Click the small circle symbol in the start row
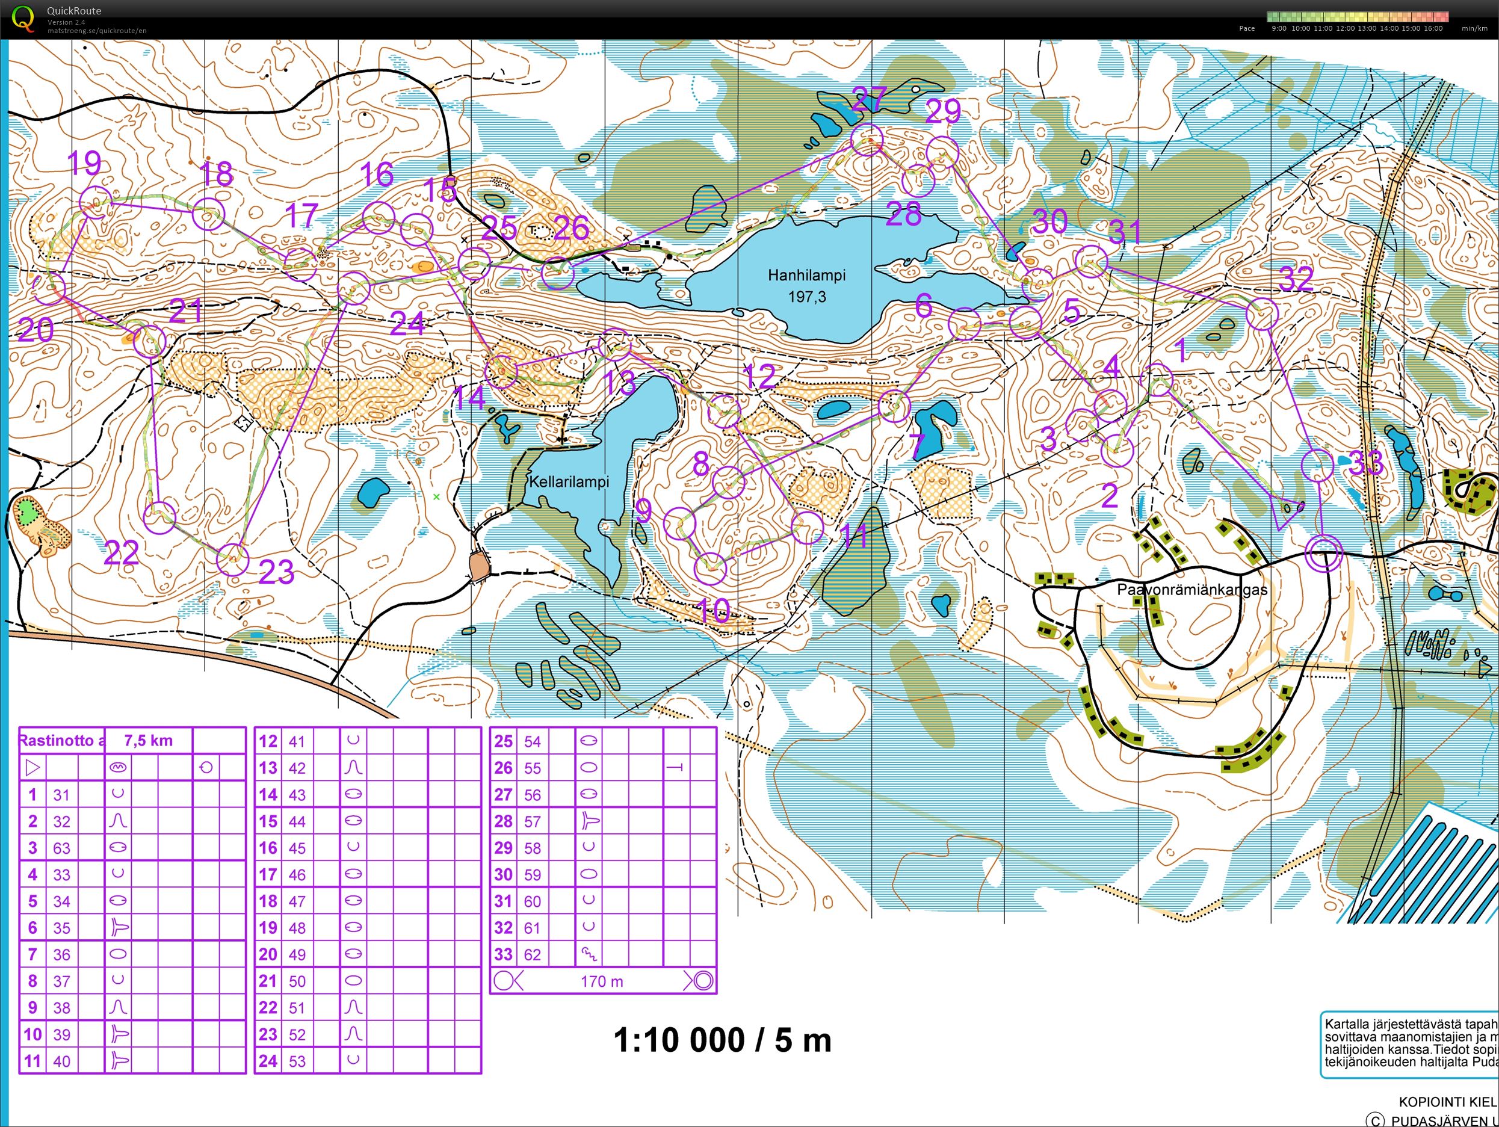 (x=206, y=767)
